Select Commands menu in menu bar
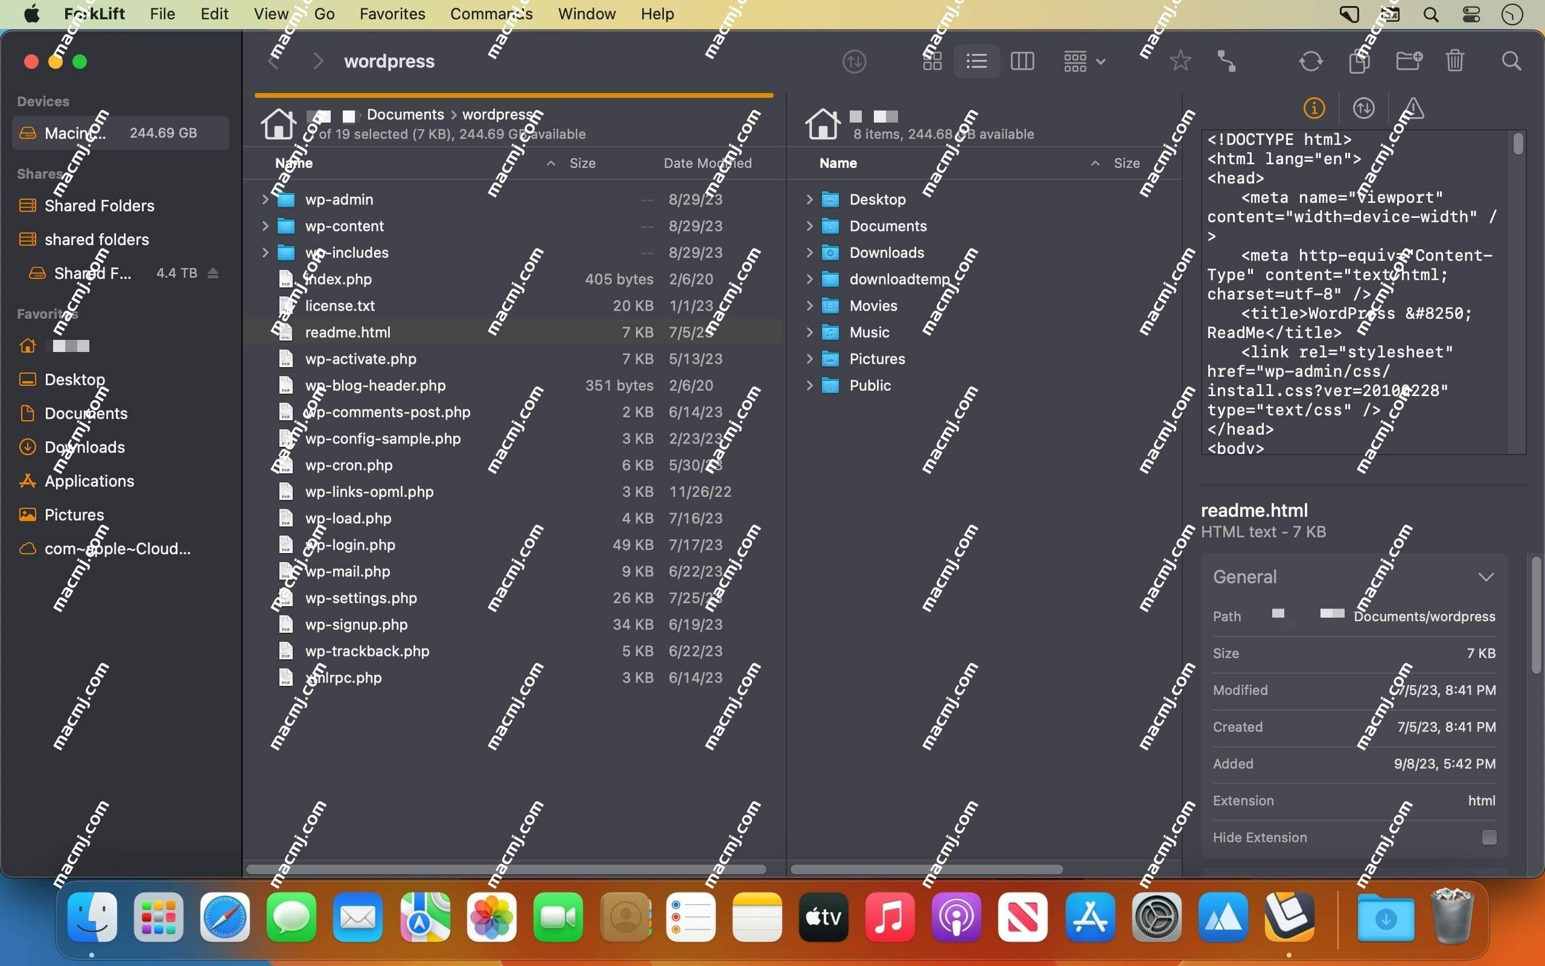1545x966 pixels. [492, 13]
